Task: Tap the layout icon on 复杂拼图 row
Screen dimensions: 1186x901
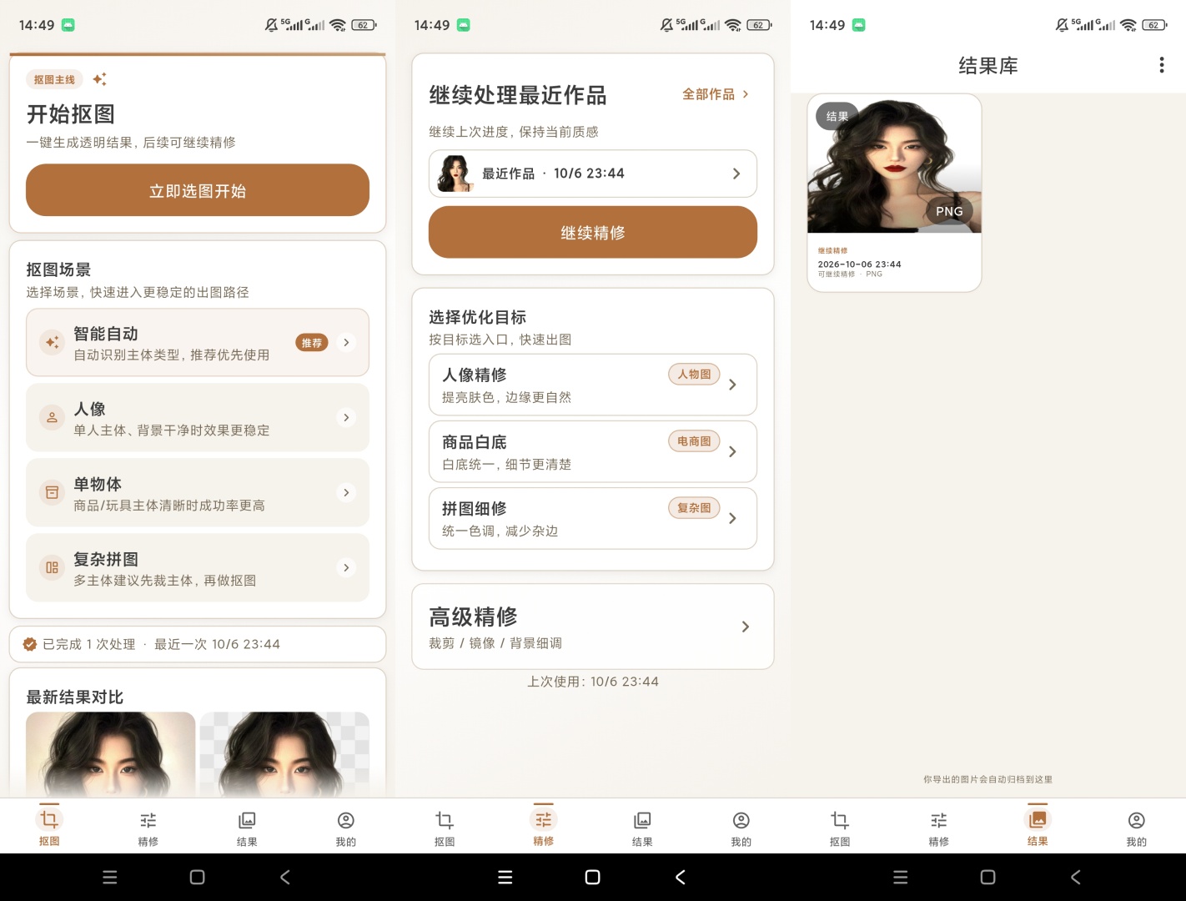Action: [52, 567]
